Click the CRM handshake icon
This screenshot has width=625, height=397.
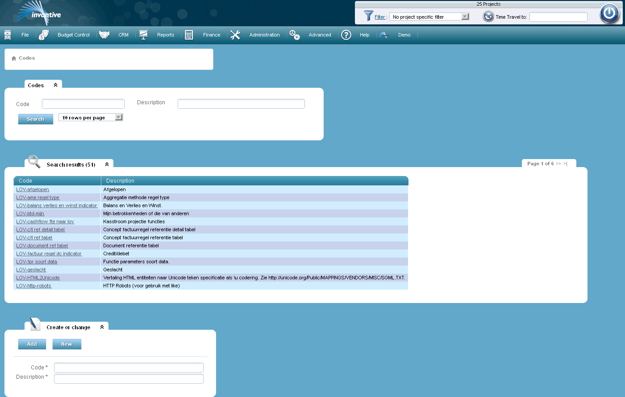pyautogui.click(x=104, y=35)
